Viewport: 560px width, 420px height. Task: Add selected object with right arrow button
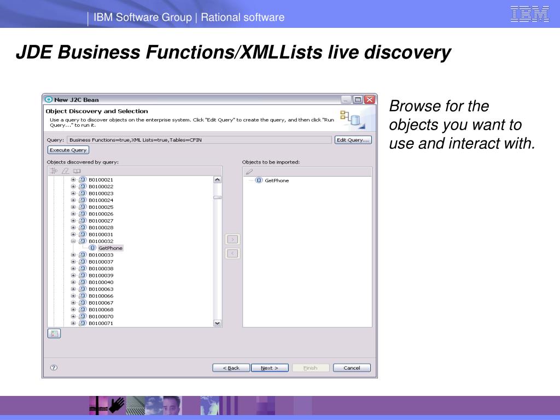click(232, 239)
